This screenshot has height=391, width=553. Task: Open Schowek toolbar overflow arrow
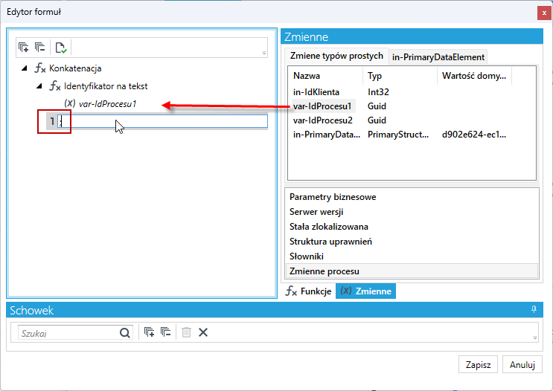click(534, 337)
